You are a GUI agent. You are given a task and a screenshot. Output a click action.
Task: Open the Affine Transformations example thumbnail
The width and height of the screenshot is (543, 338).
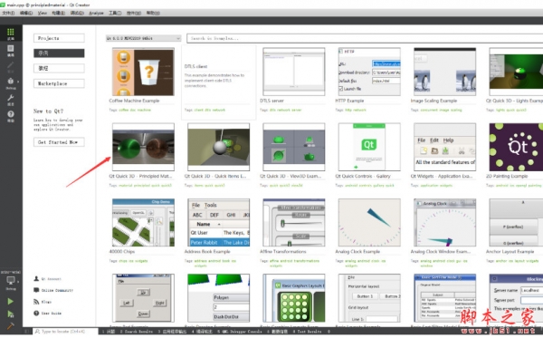(x=294, y=223)
